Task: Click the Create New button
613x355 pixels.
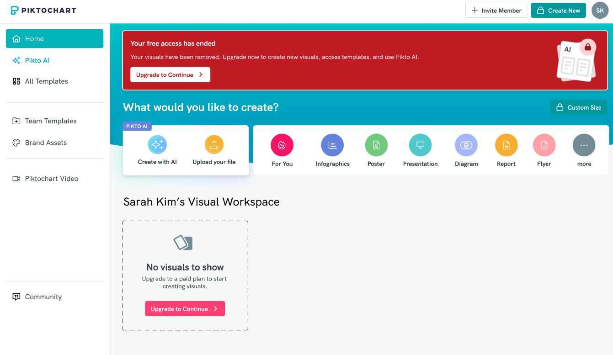Action: point(558,11)
